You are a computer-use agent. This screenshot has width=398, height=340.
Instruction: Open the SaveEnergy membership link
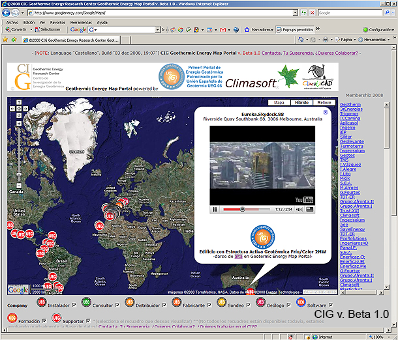[x=352, y=229]
